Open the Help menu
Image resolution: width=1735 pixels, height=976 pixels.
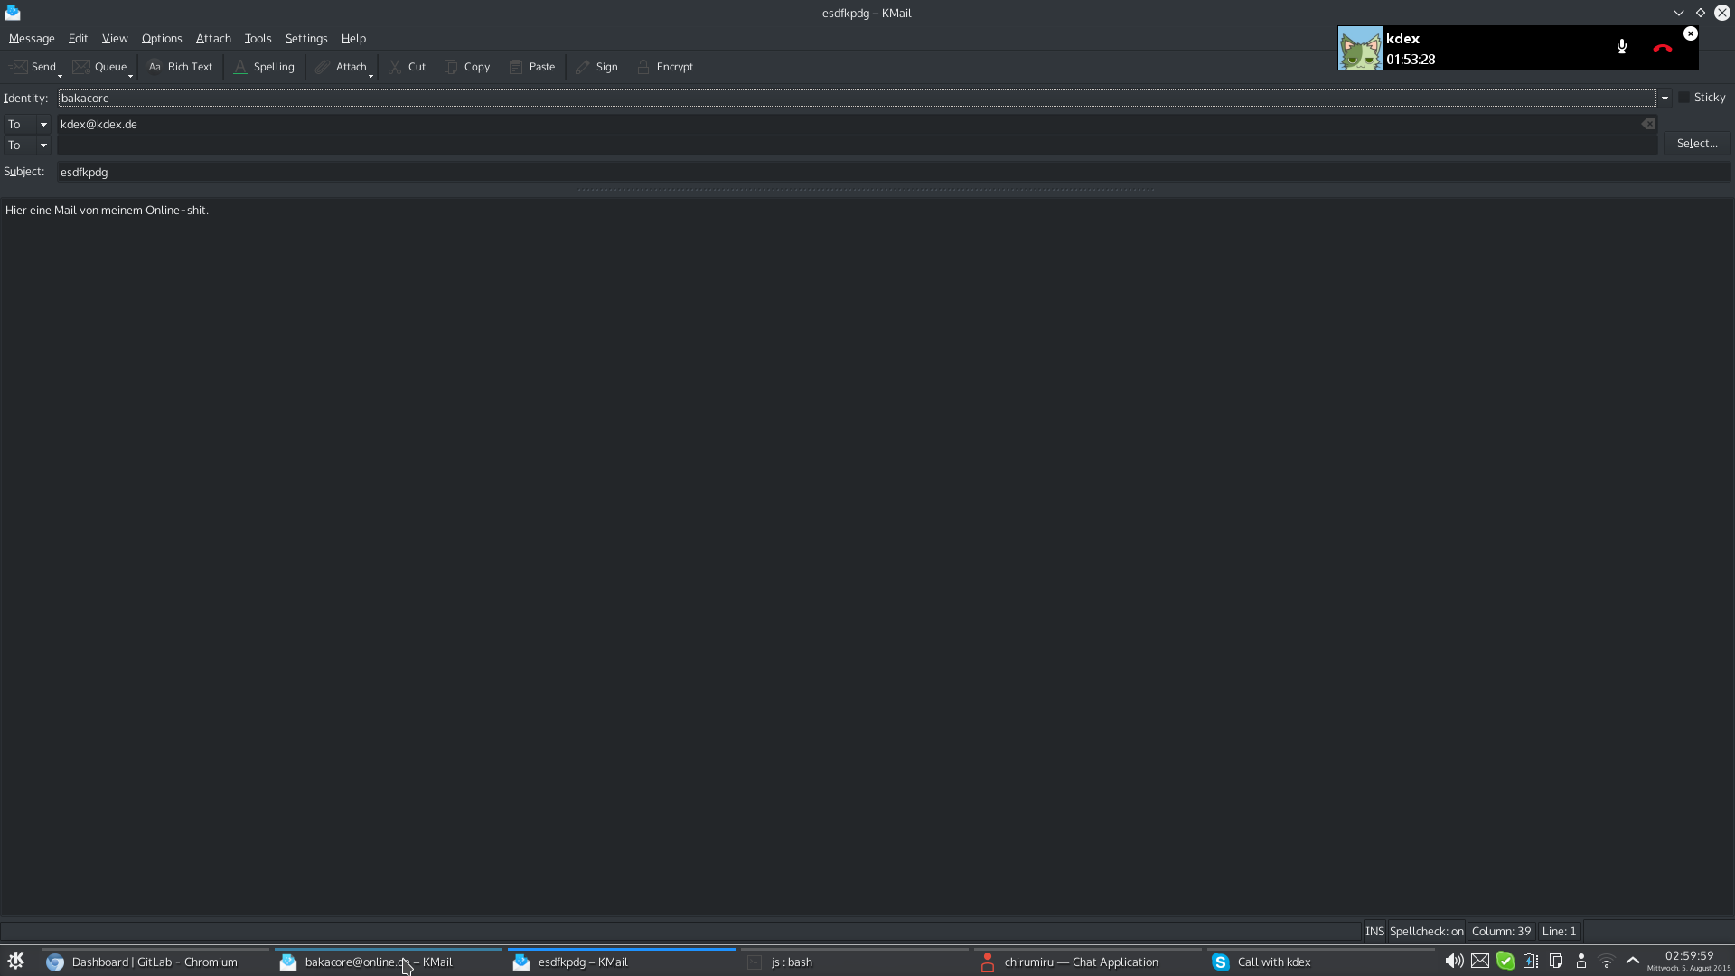click(353, 39)
